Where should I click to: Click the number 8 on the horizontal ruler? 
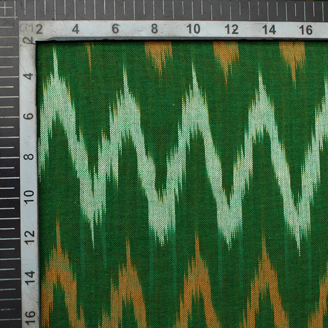pos(155,29)
